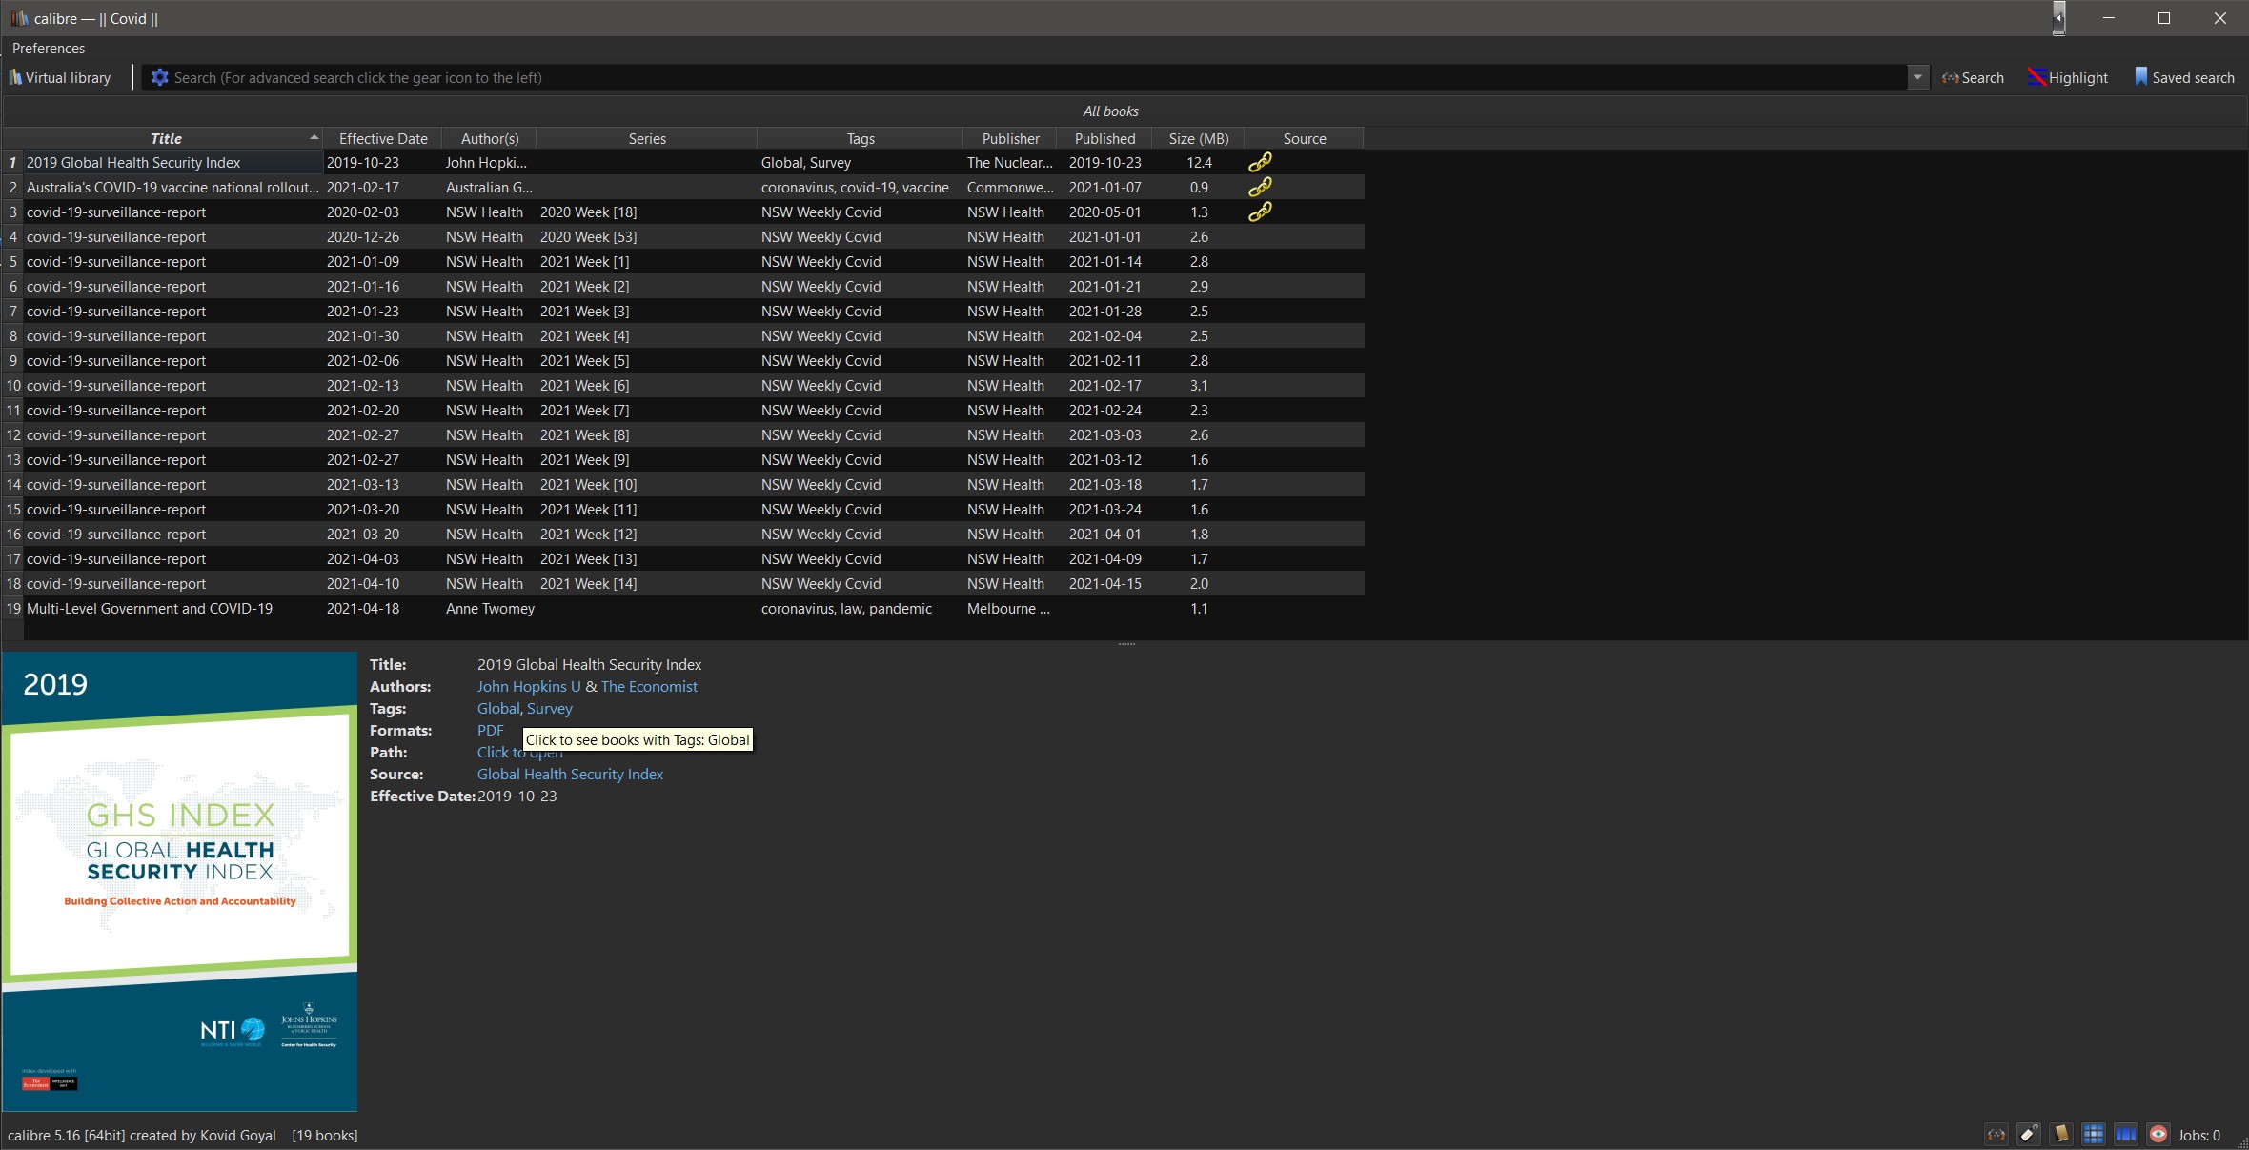The width and height of the screenshot is (2249, 1150).
Task: Sort by the Title column header
Action: tap(166, 138)
